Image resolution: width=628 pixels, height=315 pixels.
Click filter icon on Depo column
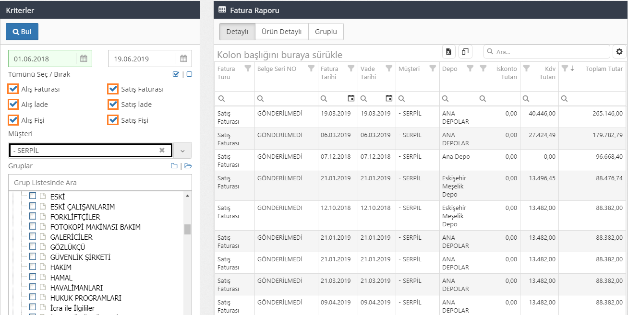pyautogui.click(x=470, y=69)
